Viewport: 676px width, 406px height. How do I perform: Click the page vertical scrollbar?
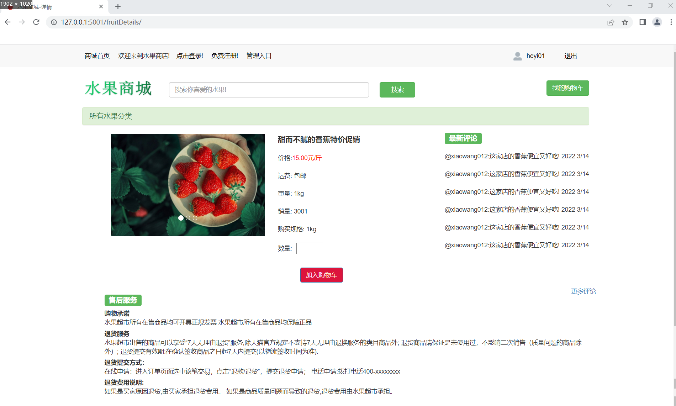pyautogui.click(x=674, y=189)
